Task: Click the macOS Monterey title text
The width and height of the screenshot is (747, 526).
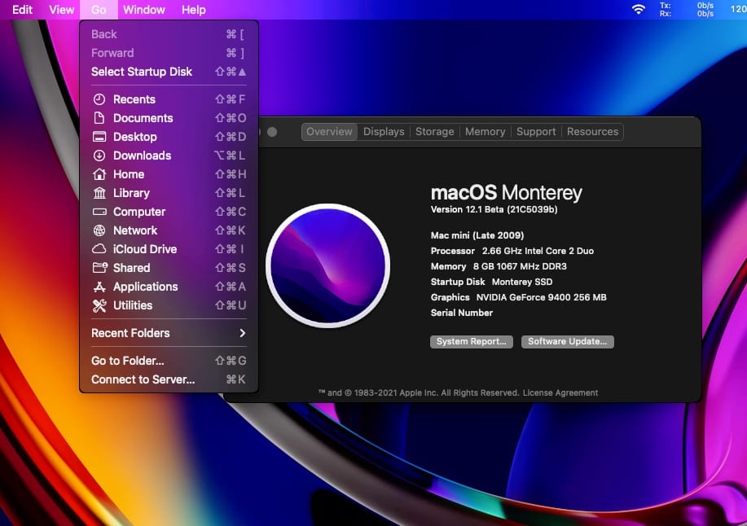Action: pos(507,193)
